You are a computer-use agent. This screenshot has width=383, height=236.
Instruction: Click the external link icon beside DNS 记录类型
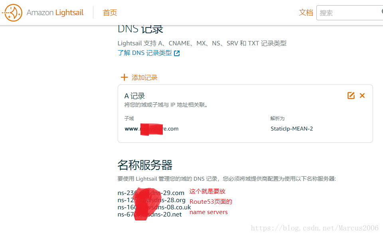point(177,53)
